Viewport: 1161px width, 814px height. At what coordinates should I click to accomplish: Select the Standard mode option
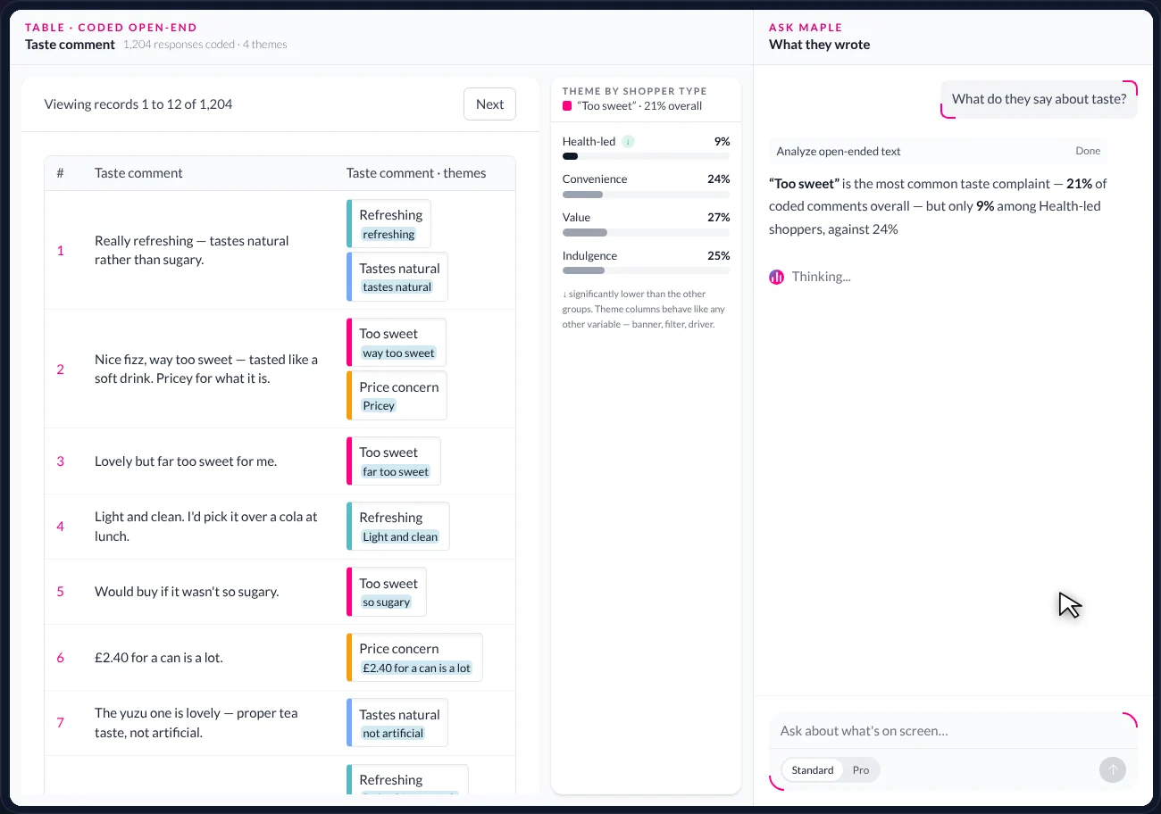(x=812, y=769)
